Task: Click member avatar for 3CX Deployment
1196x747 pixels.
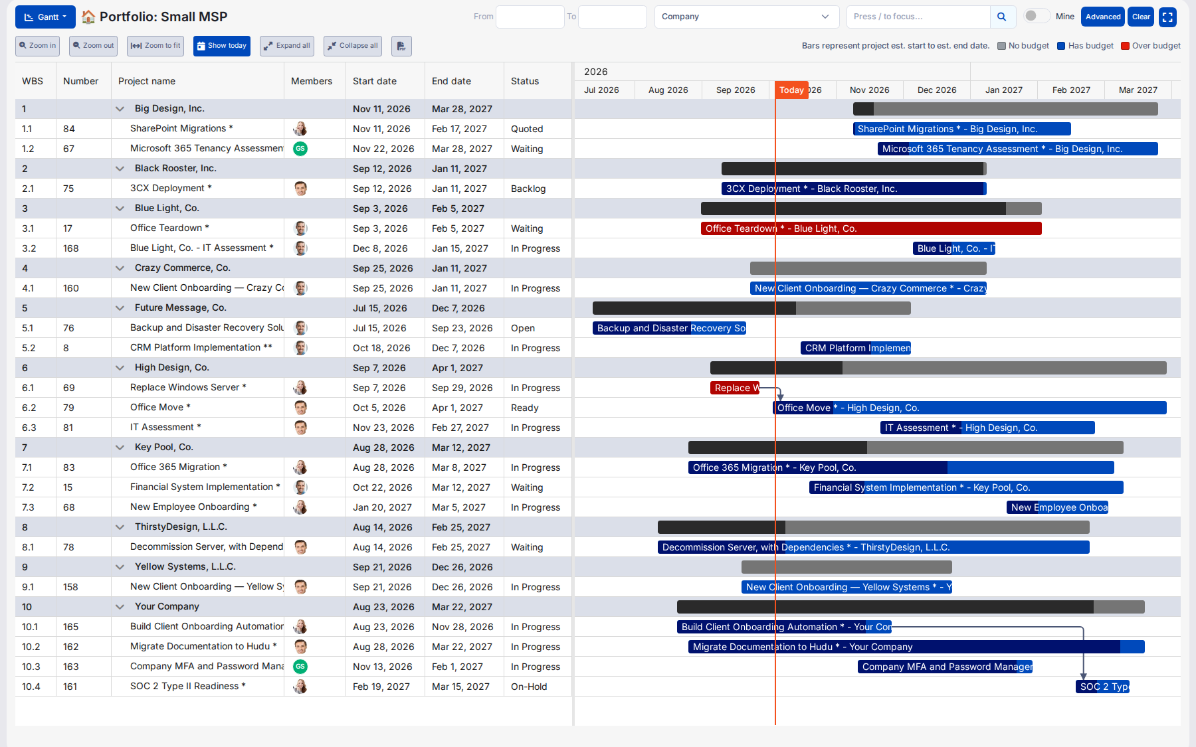Action: coord(300,189)
